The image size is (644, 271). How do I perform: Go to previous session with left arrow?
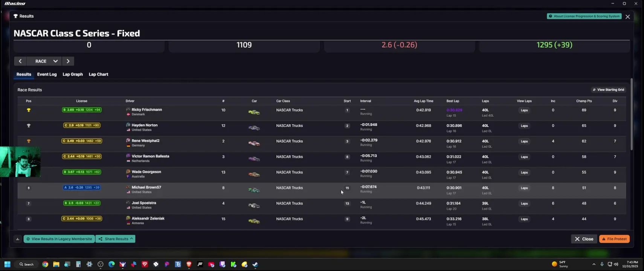pyautogui.click(x=20, y=61)
